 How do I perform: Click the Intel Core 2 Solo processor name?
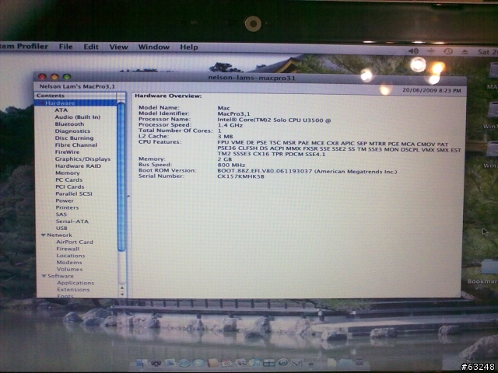(274, 120)
